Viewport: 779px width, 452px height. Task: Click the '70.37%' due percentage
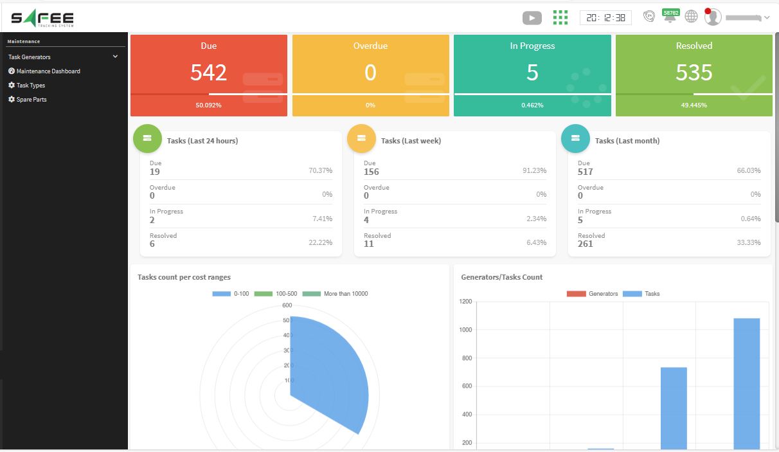click(321, 170)
